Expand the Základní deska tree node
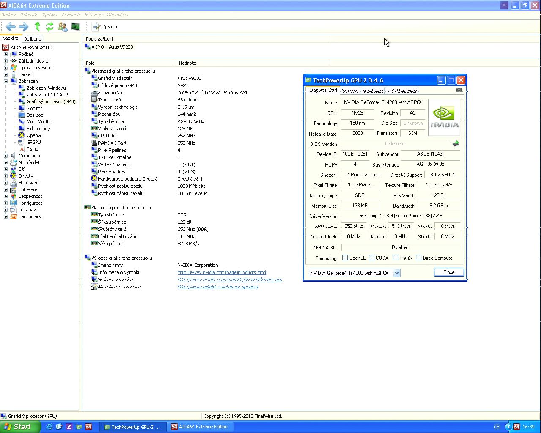This screenshot has width=541, height=433. click(5, 61)
